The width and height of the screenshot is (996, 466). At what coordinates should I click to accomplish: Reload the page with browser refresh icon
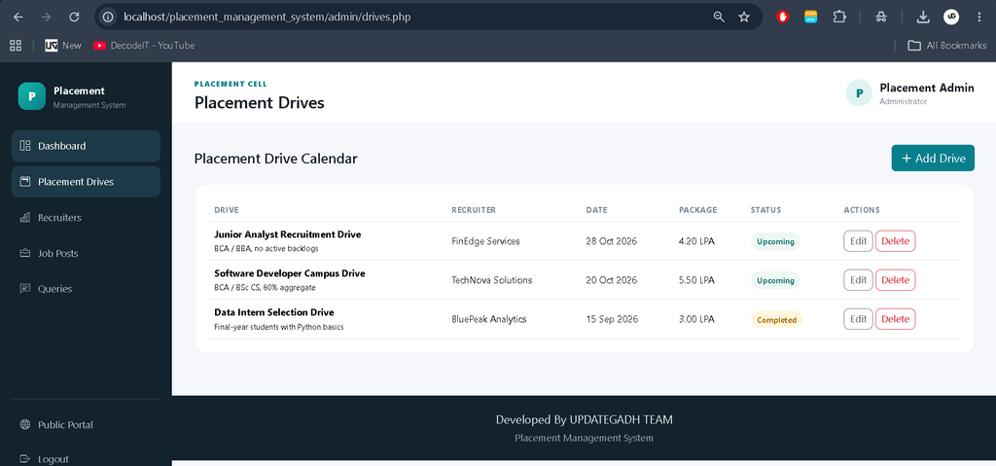coord(74,18)
